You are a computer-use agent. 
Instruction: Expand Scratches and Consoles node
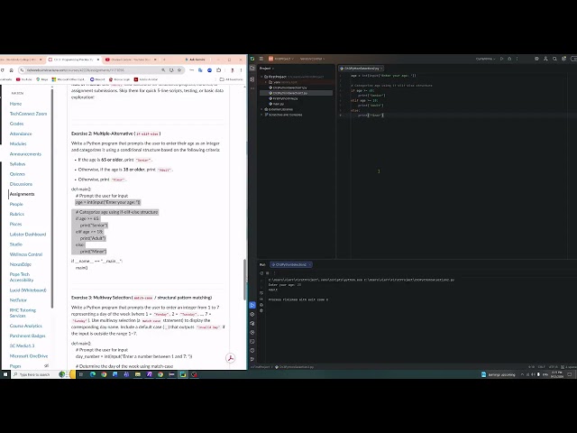[x=262, y=115]
